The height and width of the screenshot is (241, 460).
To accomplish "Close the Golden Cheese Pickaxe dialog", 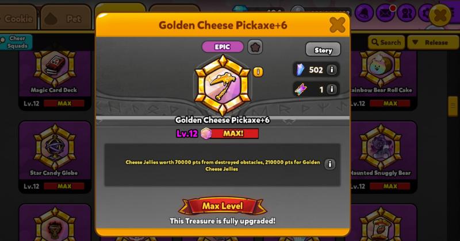I will click(338, 25).
